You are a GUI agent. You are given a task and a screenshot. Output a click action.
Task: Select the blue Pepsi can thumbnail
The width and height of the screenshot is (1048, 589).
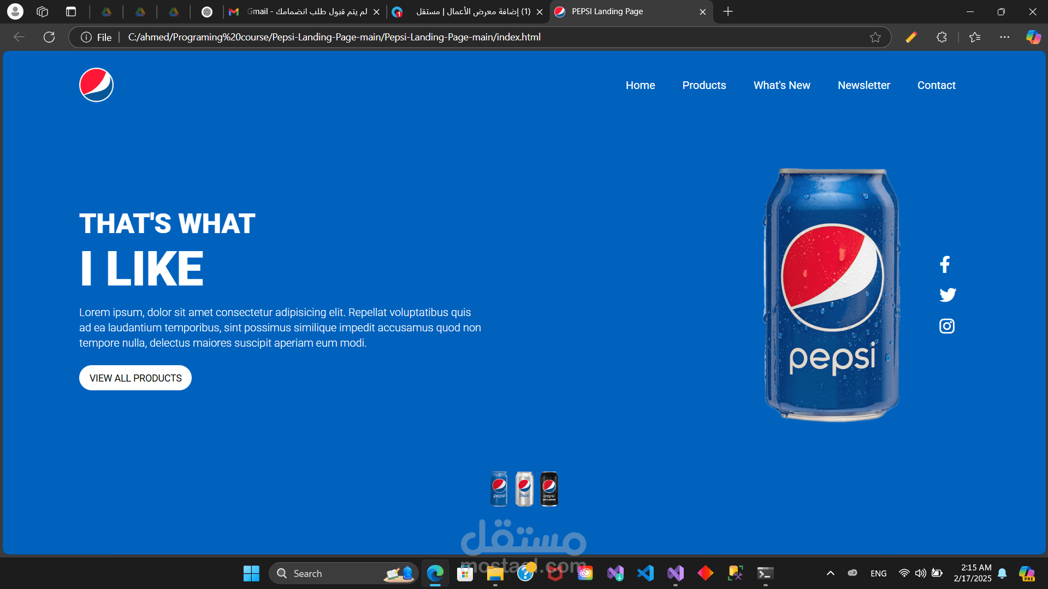[x=499, y=489]
